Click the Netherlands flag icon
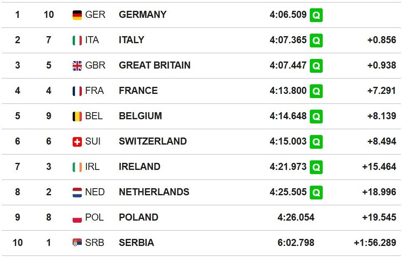402x258 pixels. click(x=77, y=192)
